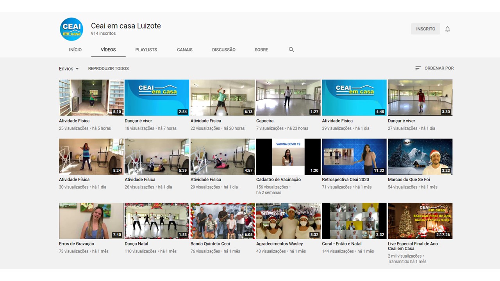The image size is (500, 281).
Task: Play the 4:57 Atividade Física thumbnail
Action: (x=223, y=157)
